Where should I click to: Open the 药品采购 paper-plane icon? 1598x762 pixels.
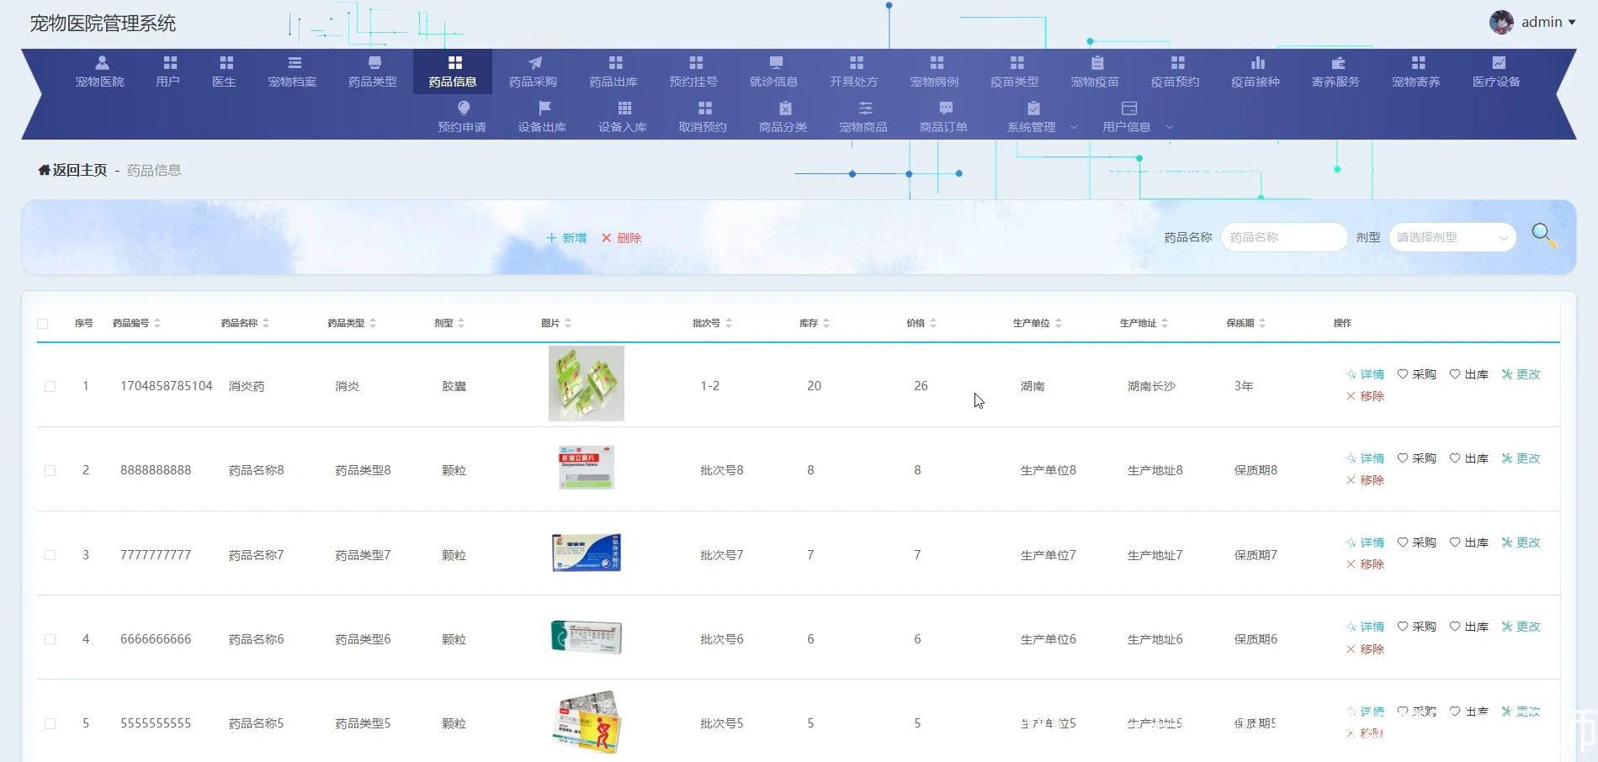(535, 62)
